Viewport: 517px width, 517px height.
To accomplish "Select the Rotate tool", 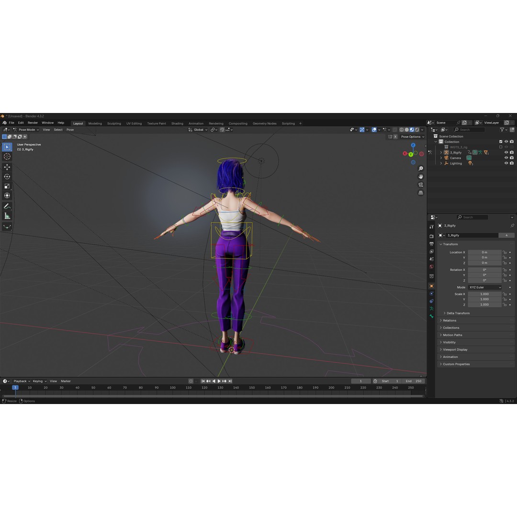I will coord(7,177).
